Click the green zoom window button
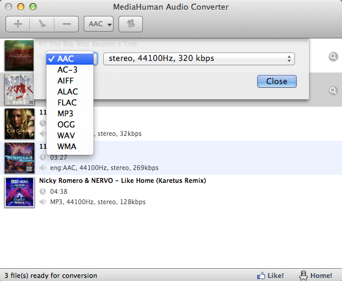The height and width of the screenshot is (281, 342). click(33, 7)
